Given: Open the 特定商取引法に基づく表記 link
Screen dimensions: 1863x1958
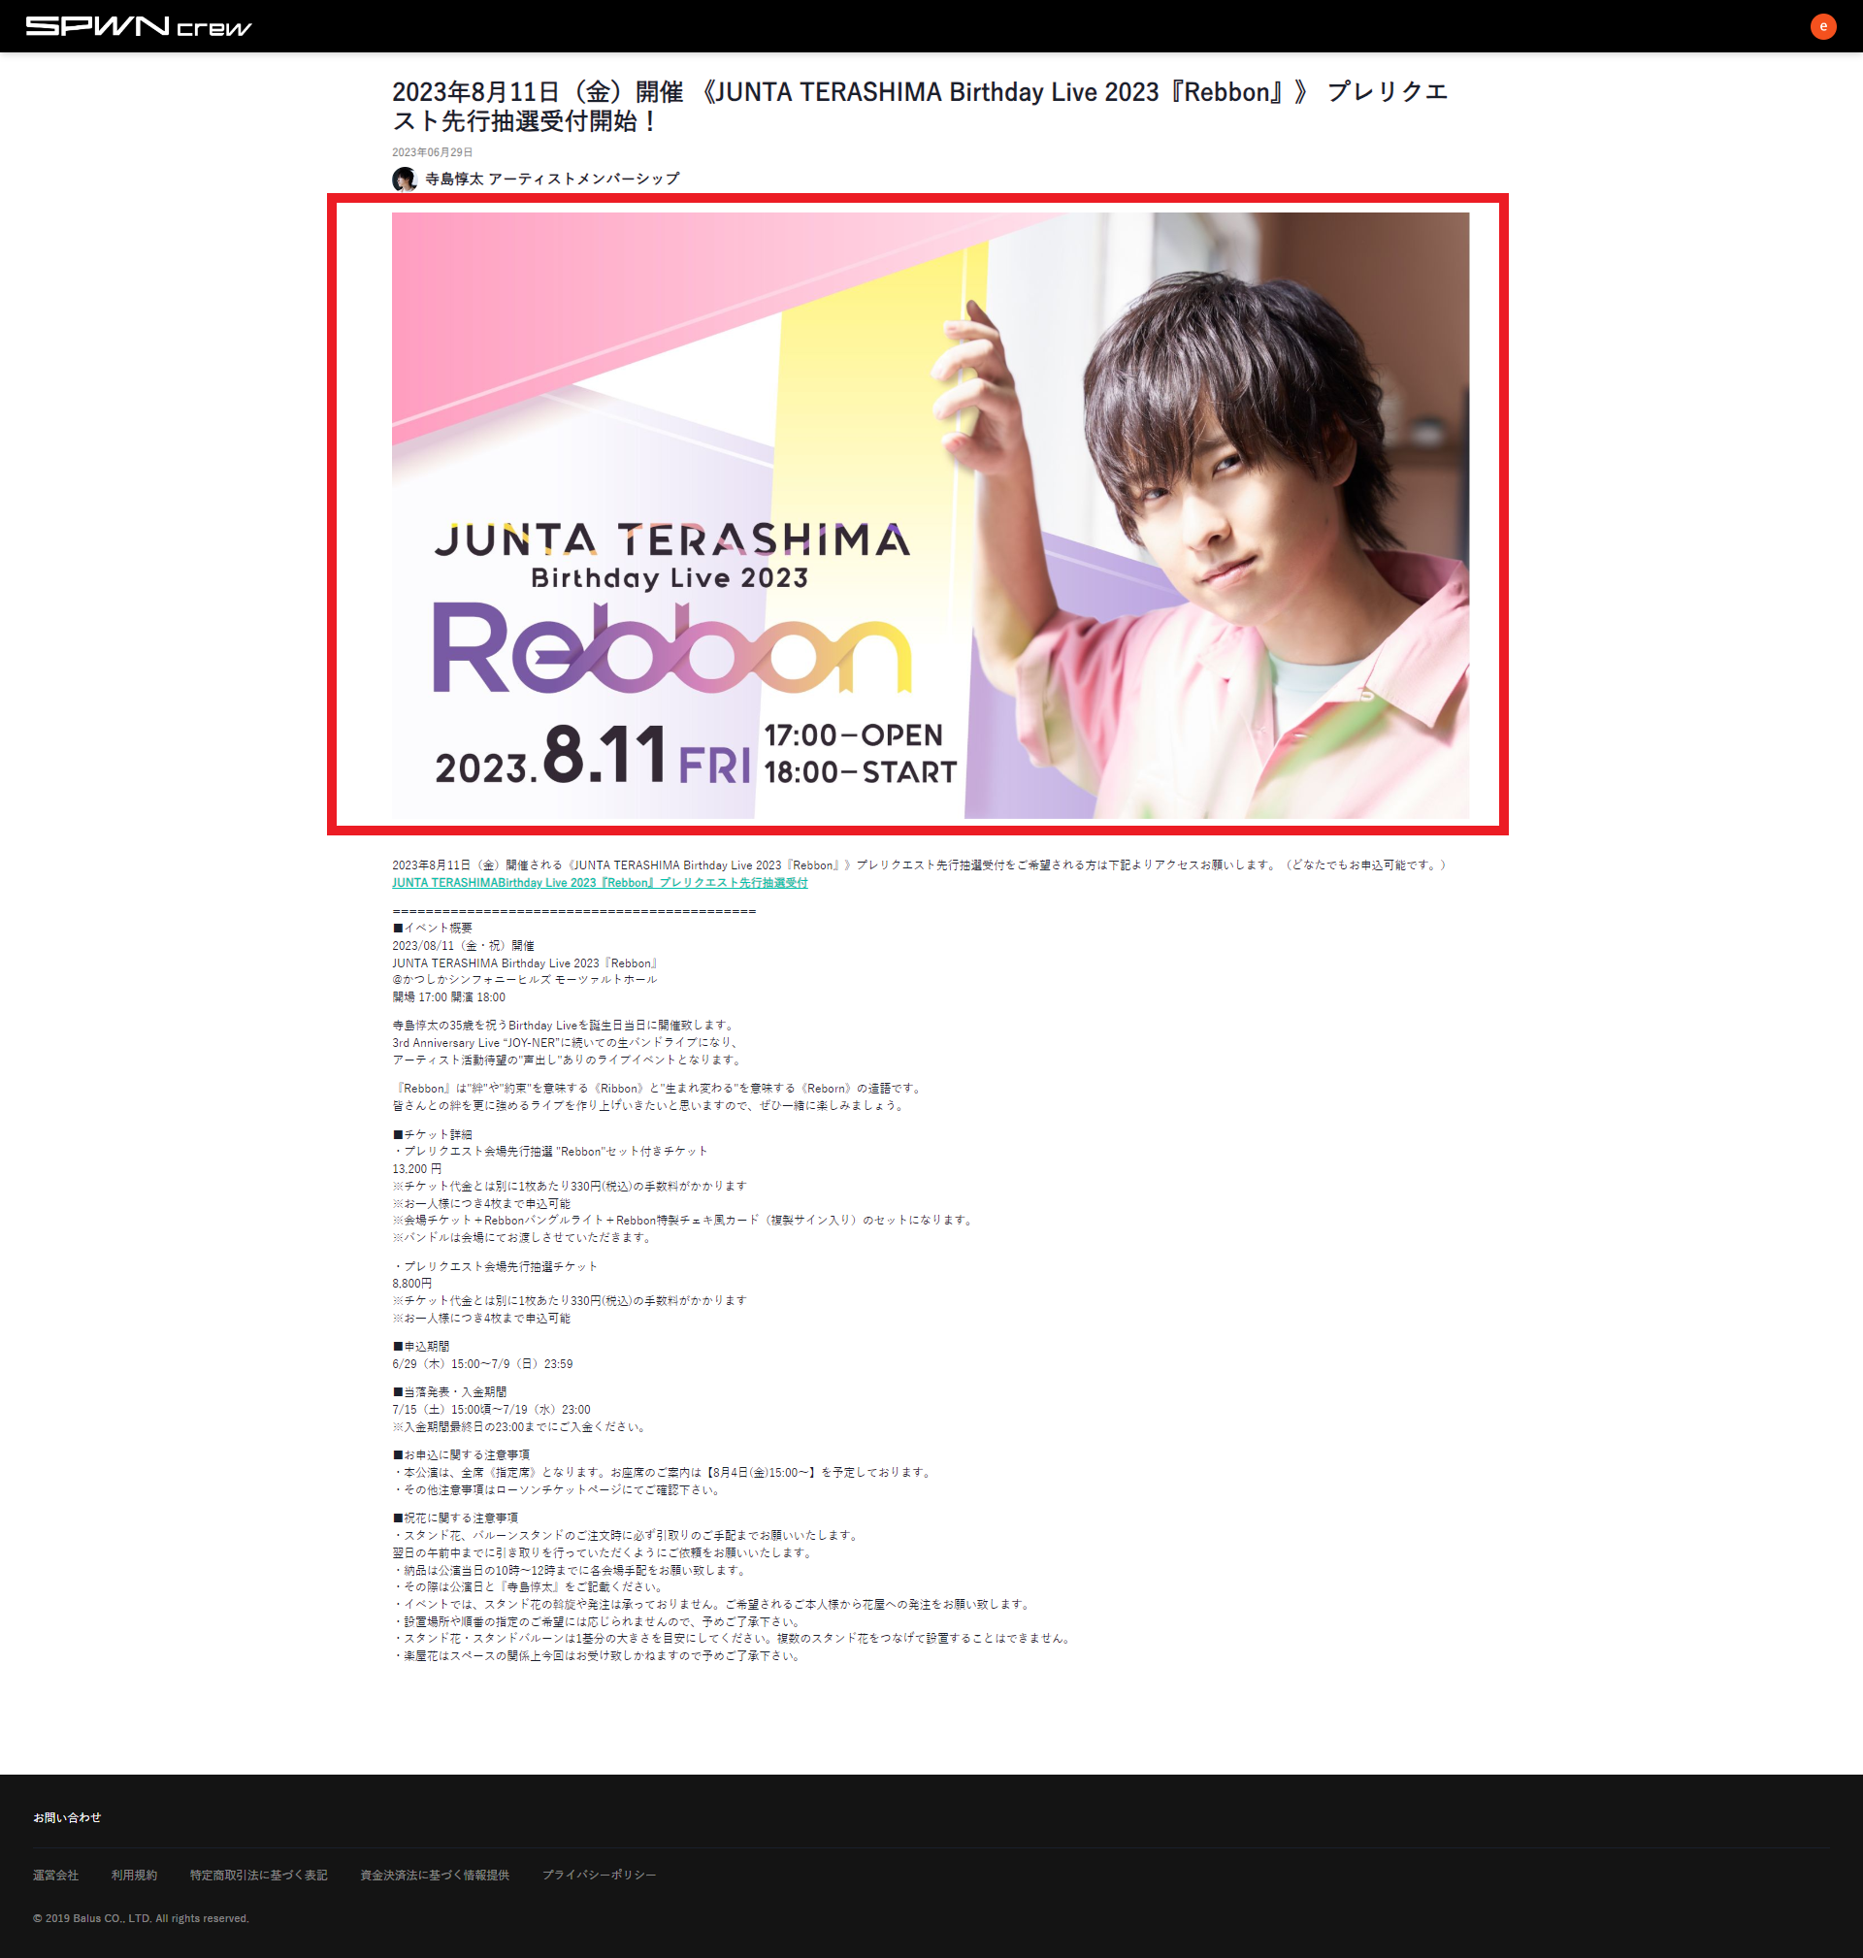Looking at the screenshot, I should (x=258, y=1876).
